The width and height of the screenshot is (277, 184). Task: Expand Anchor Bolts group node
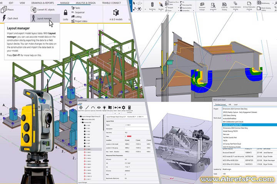tap(81, 119)
